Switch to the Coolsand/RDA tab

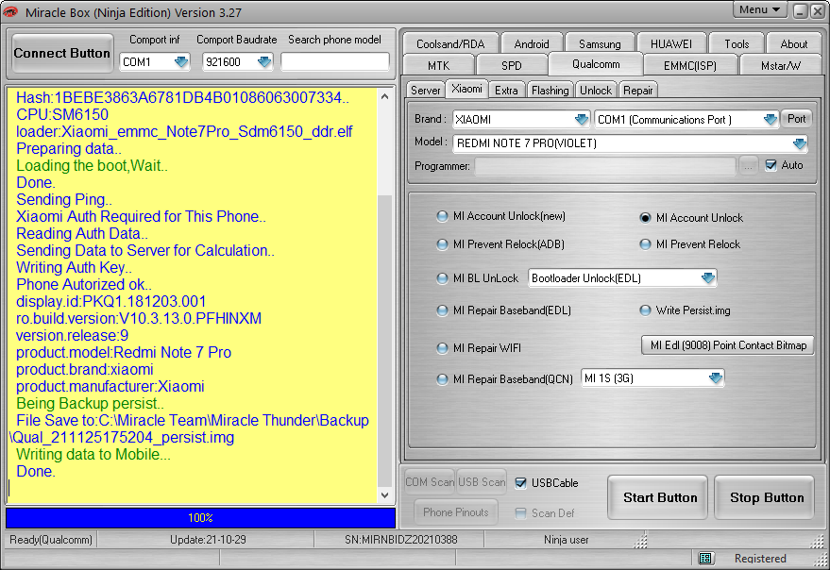click(x=450, y=44)
